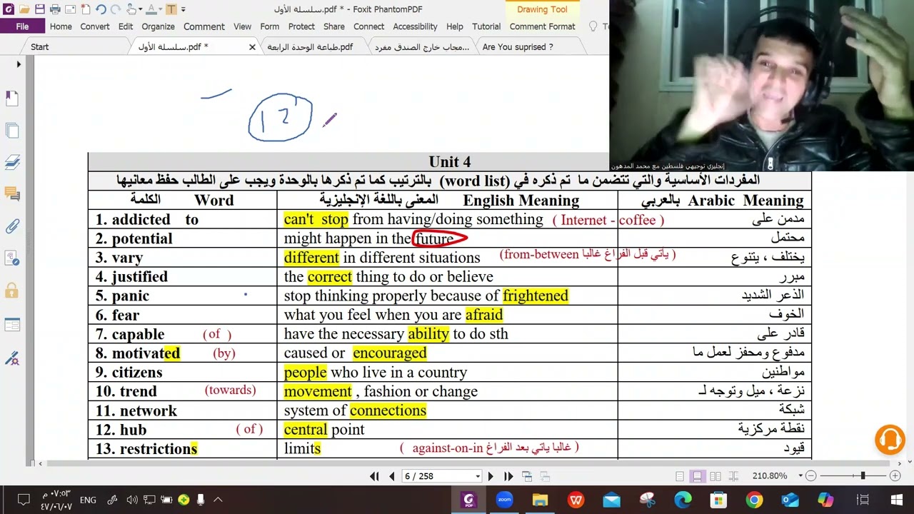
Task: Open the Convert ribbon tab
Action: click(95, 26)
